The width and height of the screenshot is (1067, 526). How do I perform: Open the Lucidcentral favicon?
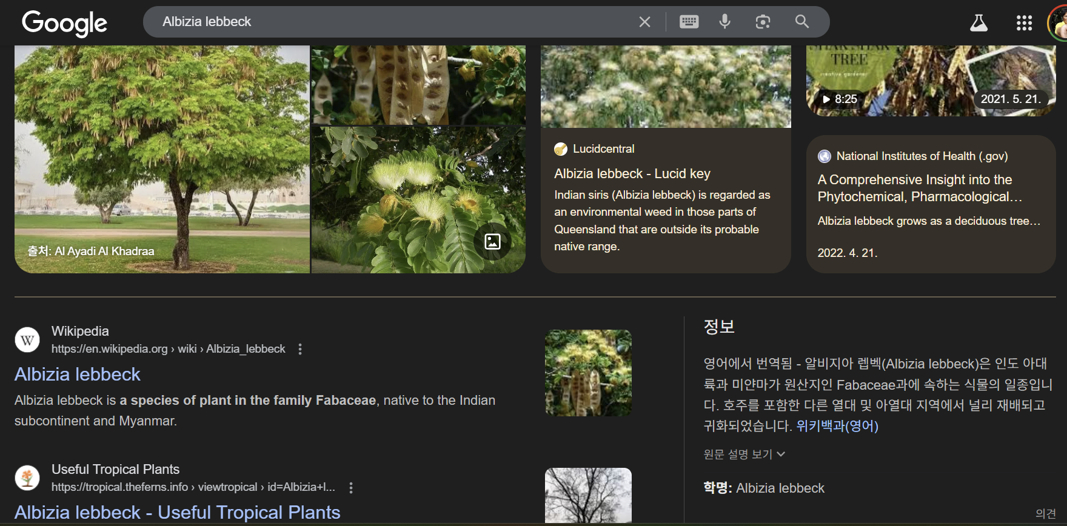561,149
